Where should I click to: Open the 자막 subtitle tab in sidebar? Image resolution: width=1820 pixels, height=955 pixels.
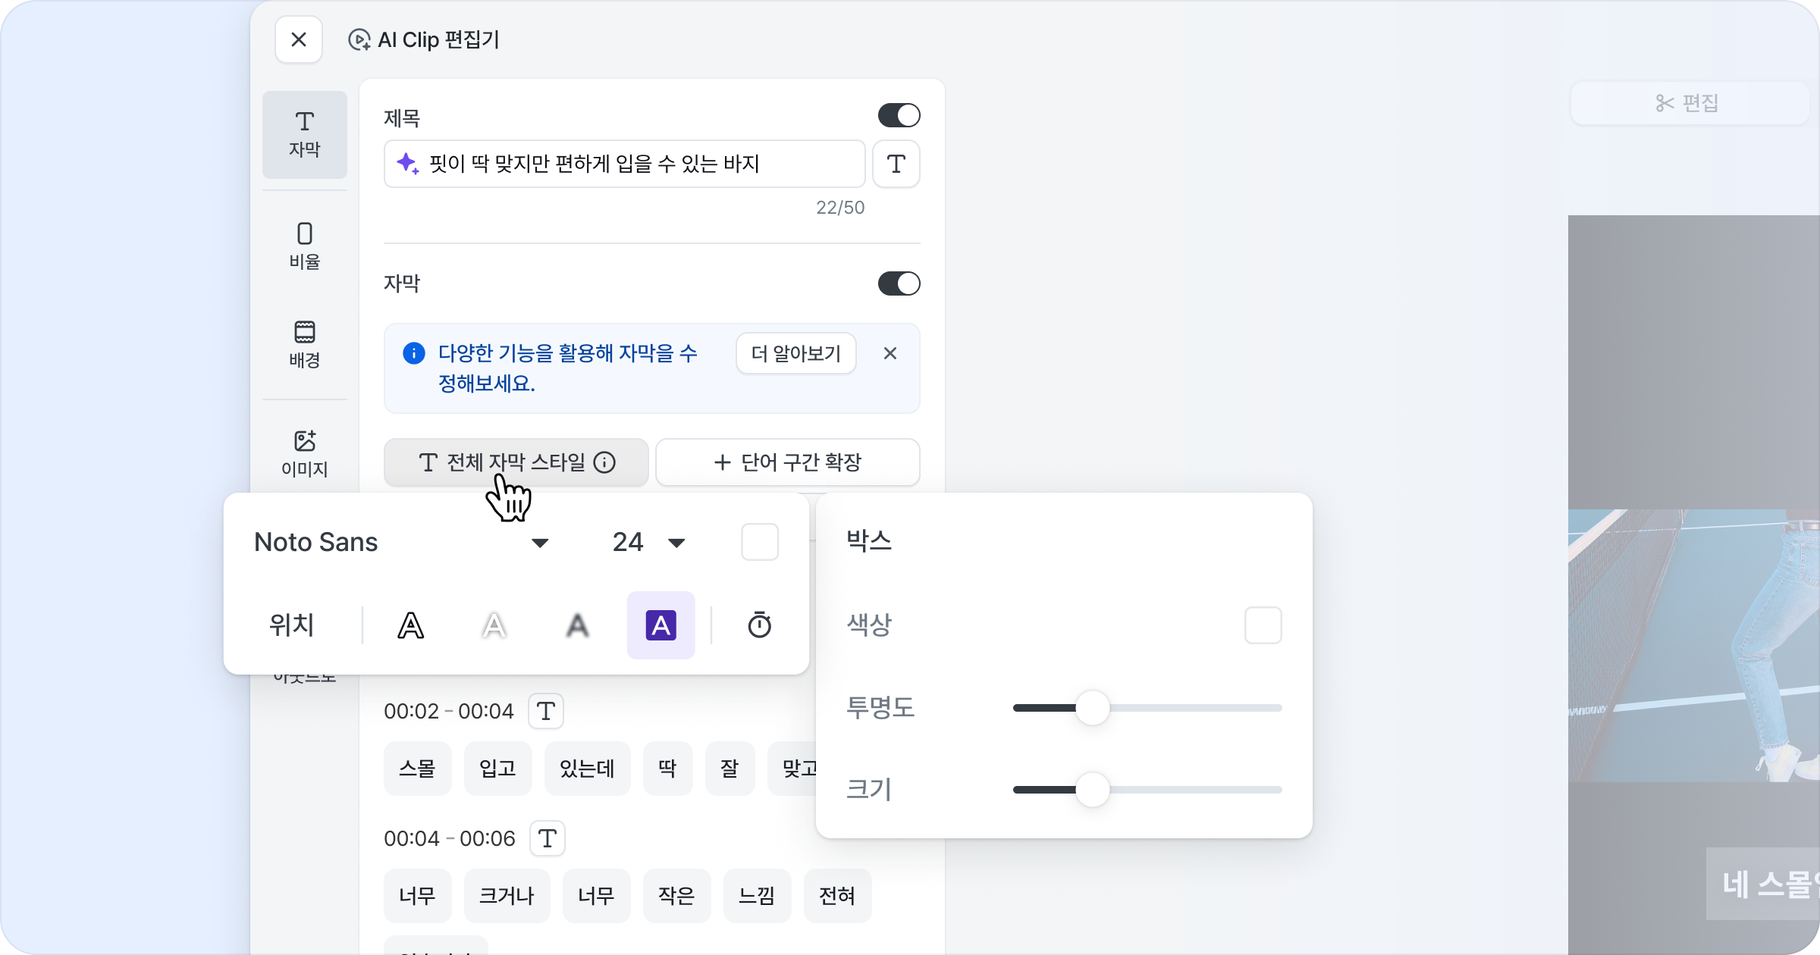(x=305, y=135)
